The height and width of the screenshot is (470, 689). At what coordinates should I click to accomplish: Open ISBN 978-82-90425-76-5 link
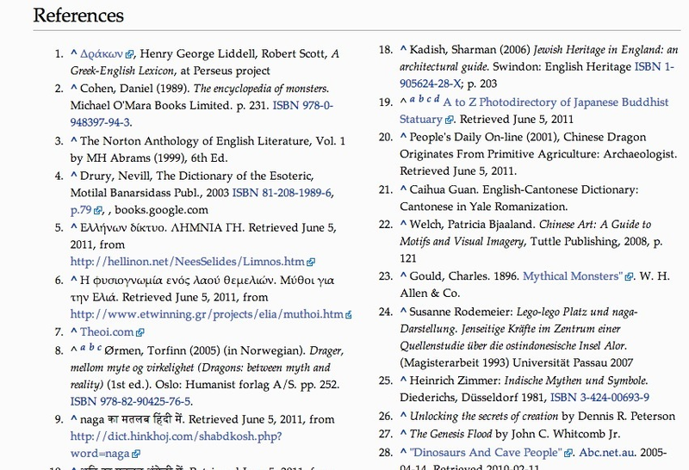pyautogui.click(x=130, y=401)
